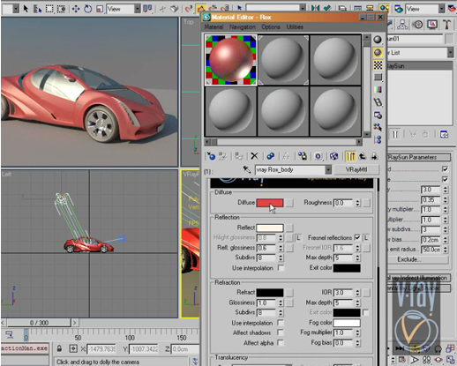Click Get Material in Material Editor
Viewport: 457px width, 366px height.
pyautogui.click(x=211, y=156)
